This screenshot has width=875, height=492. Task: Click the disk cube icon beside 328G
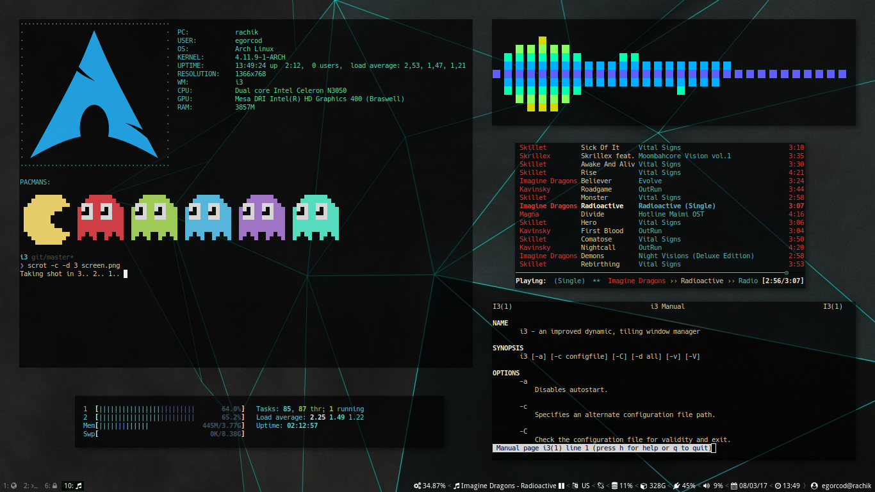644,486
